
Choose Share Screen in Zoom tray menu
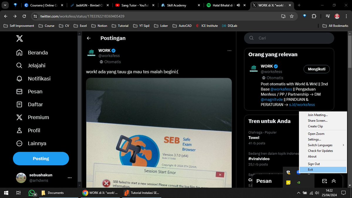coord(323,121)
